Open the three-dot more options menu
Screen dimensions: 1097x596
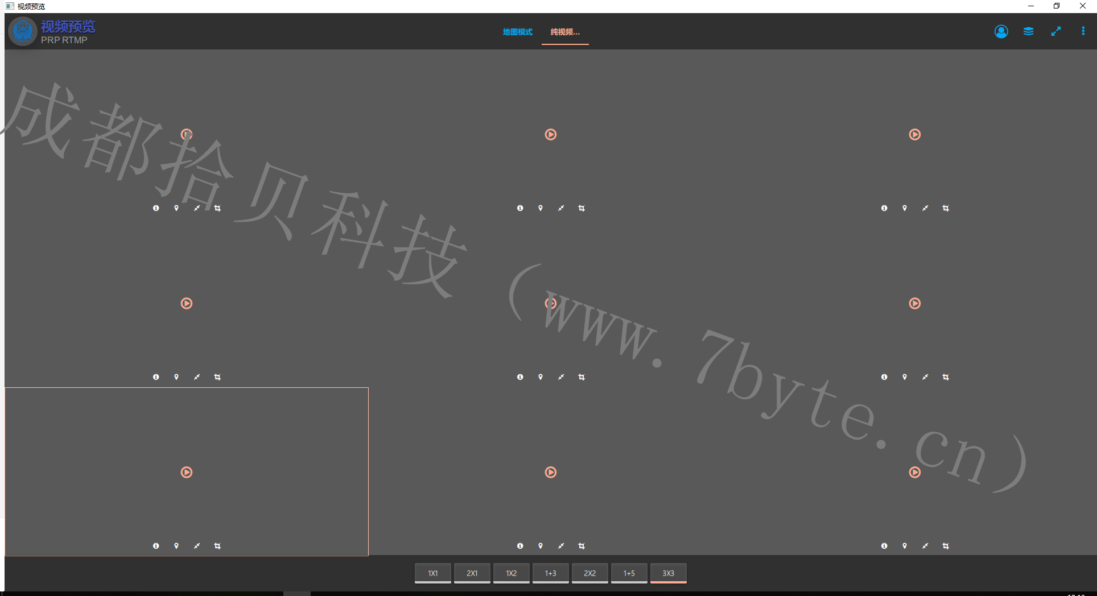point(1083,31)
